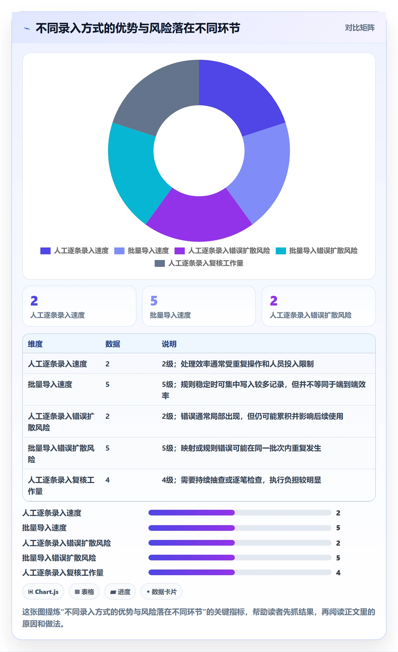398x652 pixels.
Task: Open the 人工逐条录入错误扩散风险 data card
Action: point(319,306)
